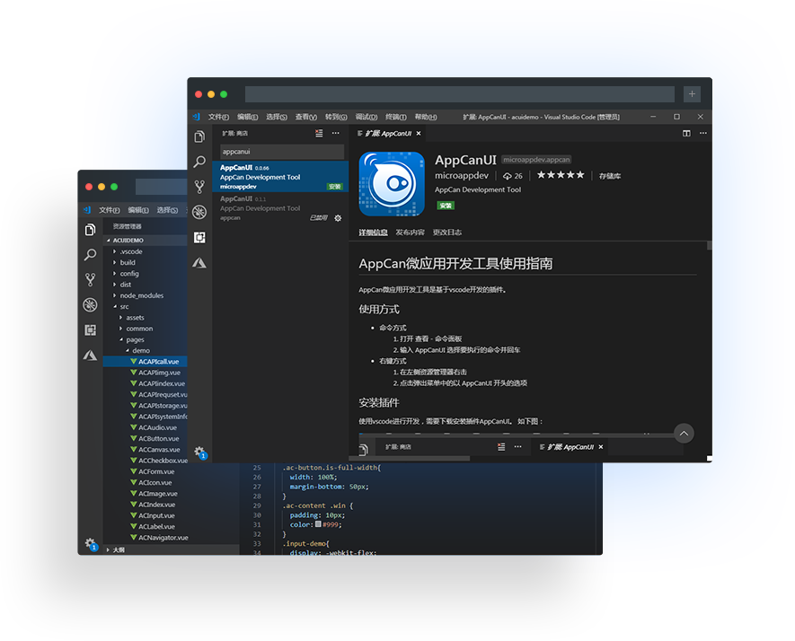Click the green 安装 button under AppCan Development Tool
The height and width of the screenshot is (641, 795).
click(x=446, y=206)
